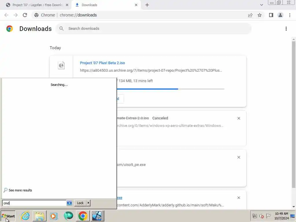Click the 'Searching...' text in Start menu
The image size is (296, 222).
pyautogui.click(x=59, y=85)
